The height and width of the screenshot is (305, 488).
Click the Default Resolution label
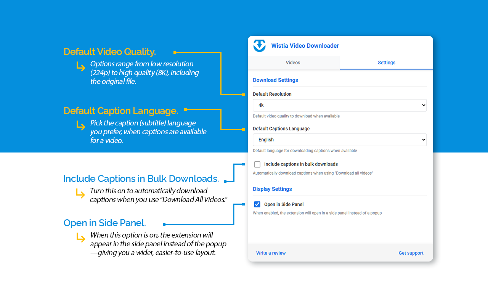click(x=272, y=94)
